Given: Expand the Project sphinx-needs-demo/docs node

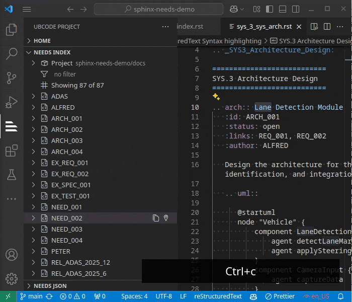Looking at the screenshot, I should pos(34,63).
